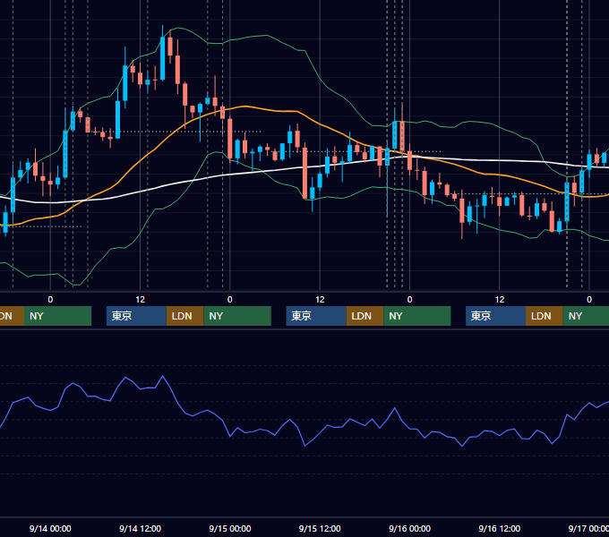Select the 東京 session block on 9/16
The width and height of the screenshot is (609, 537).
point(495,316)
